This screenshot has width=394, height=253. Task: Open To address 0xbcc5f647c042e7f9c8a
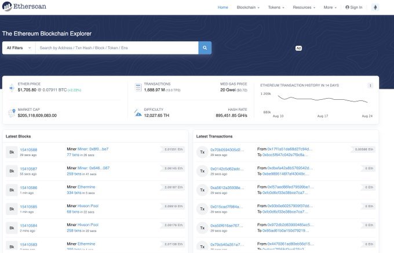coord(285,155)
